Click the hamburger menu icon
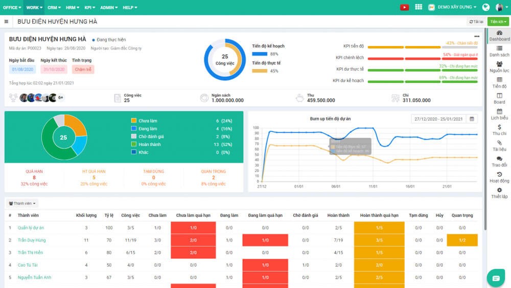 click(6, 21)
